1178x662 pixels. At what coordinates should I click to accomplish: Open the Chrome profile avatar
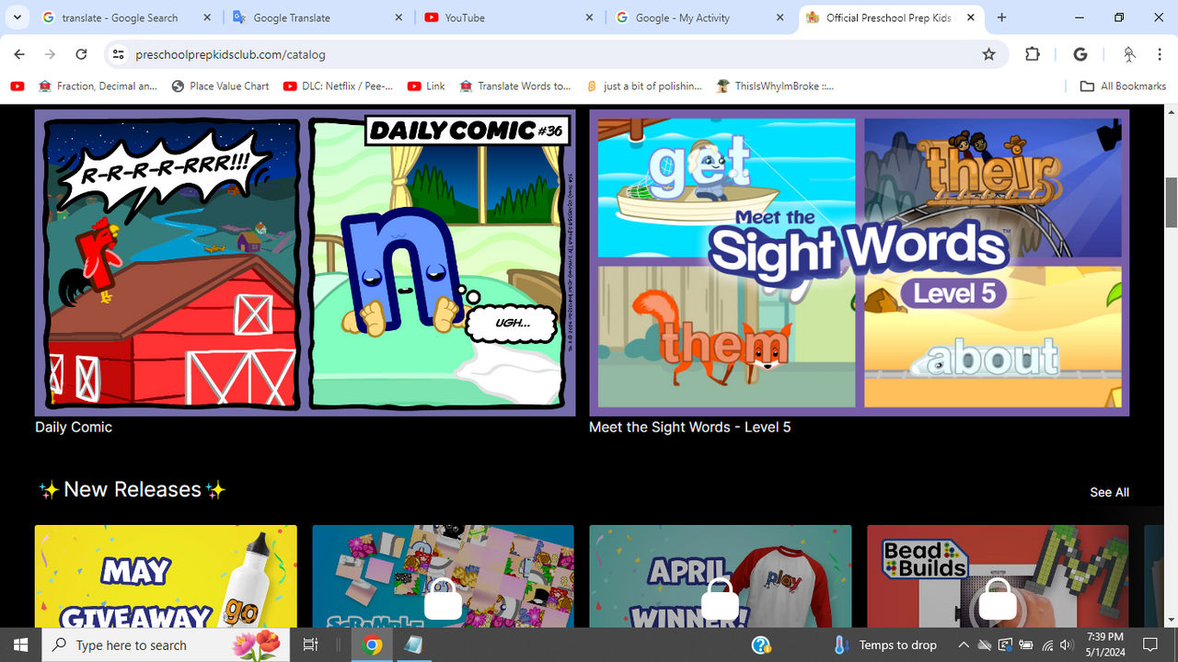(1129, 54)
